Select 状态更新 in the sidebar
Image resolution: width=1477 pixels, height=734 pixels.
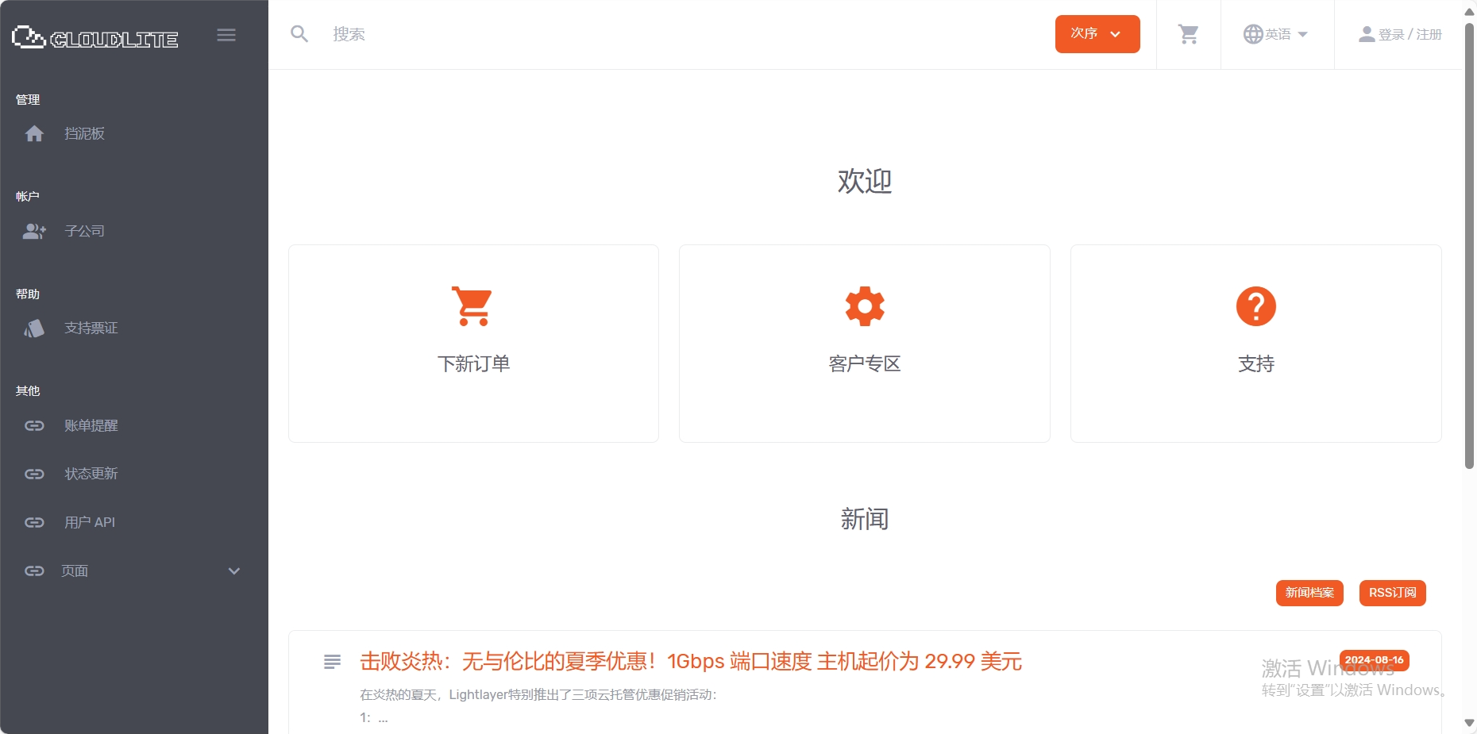91,474
